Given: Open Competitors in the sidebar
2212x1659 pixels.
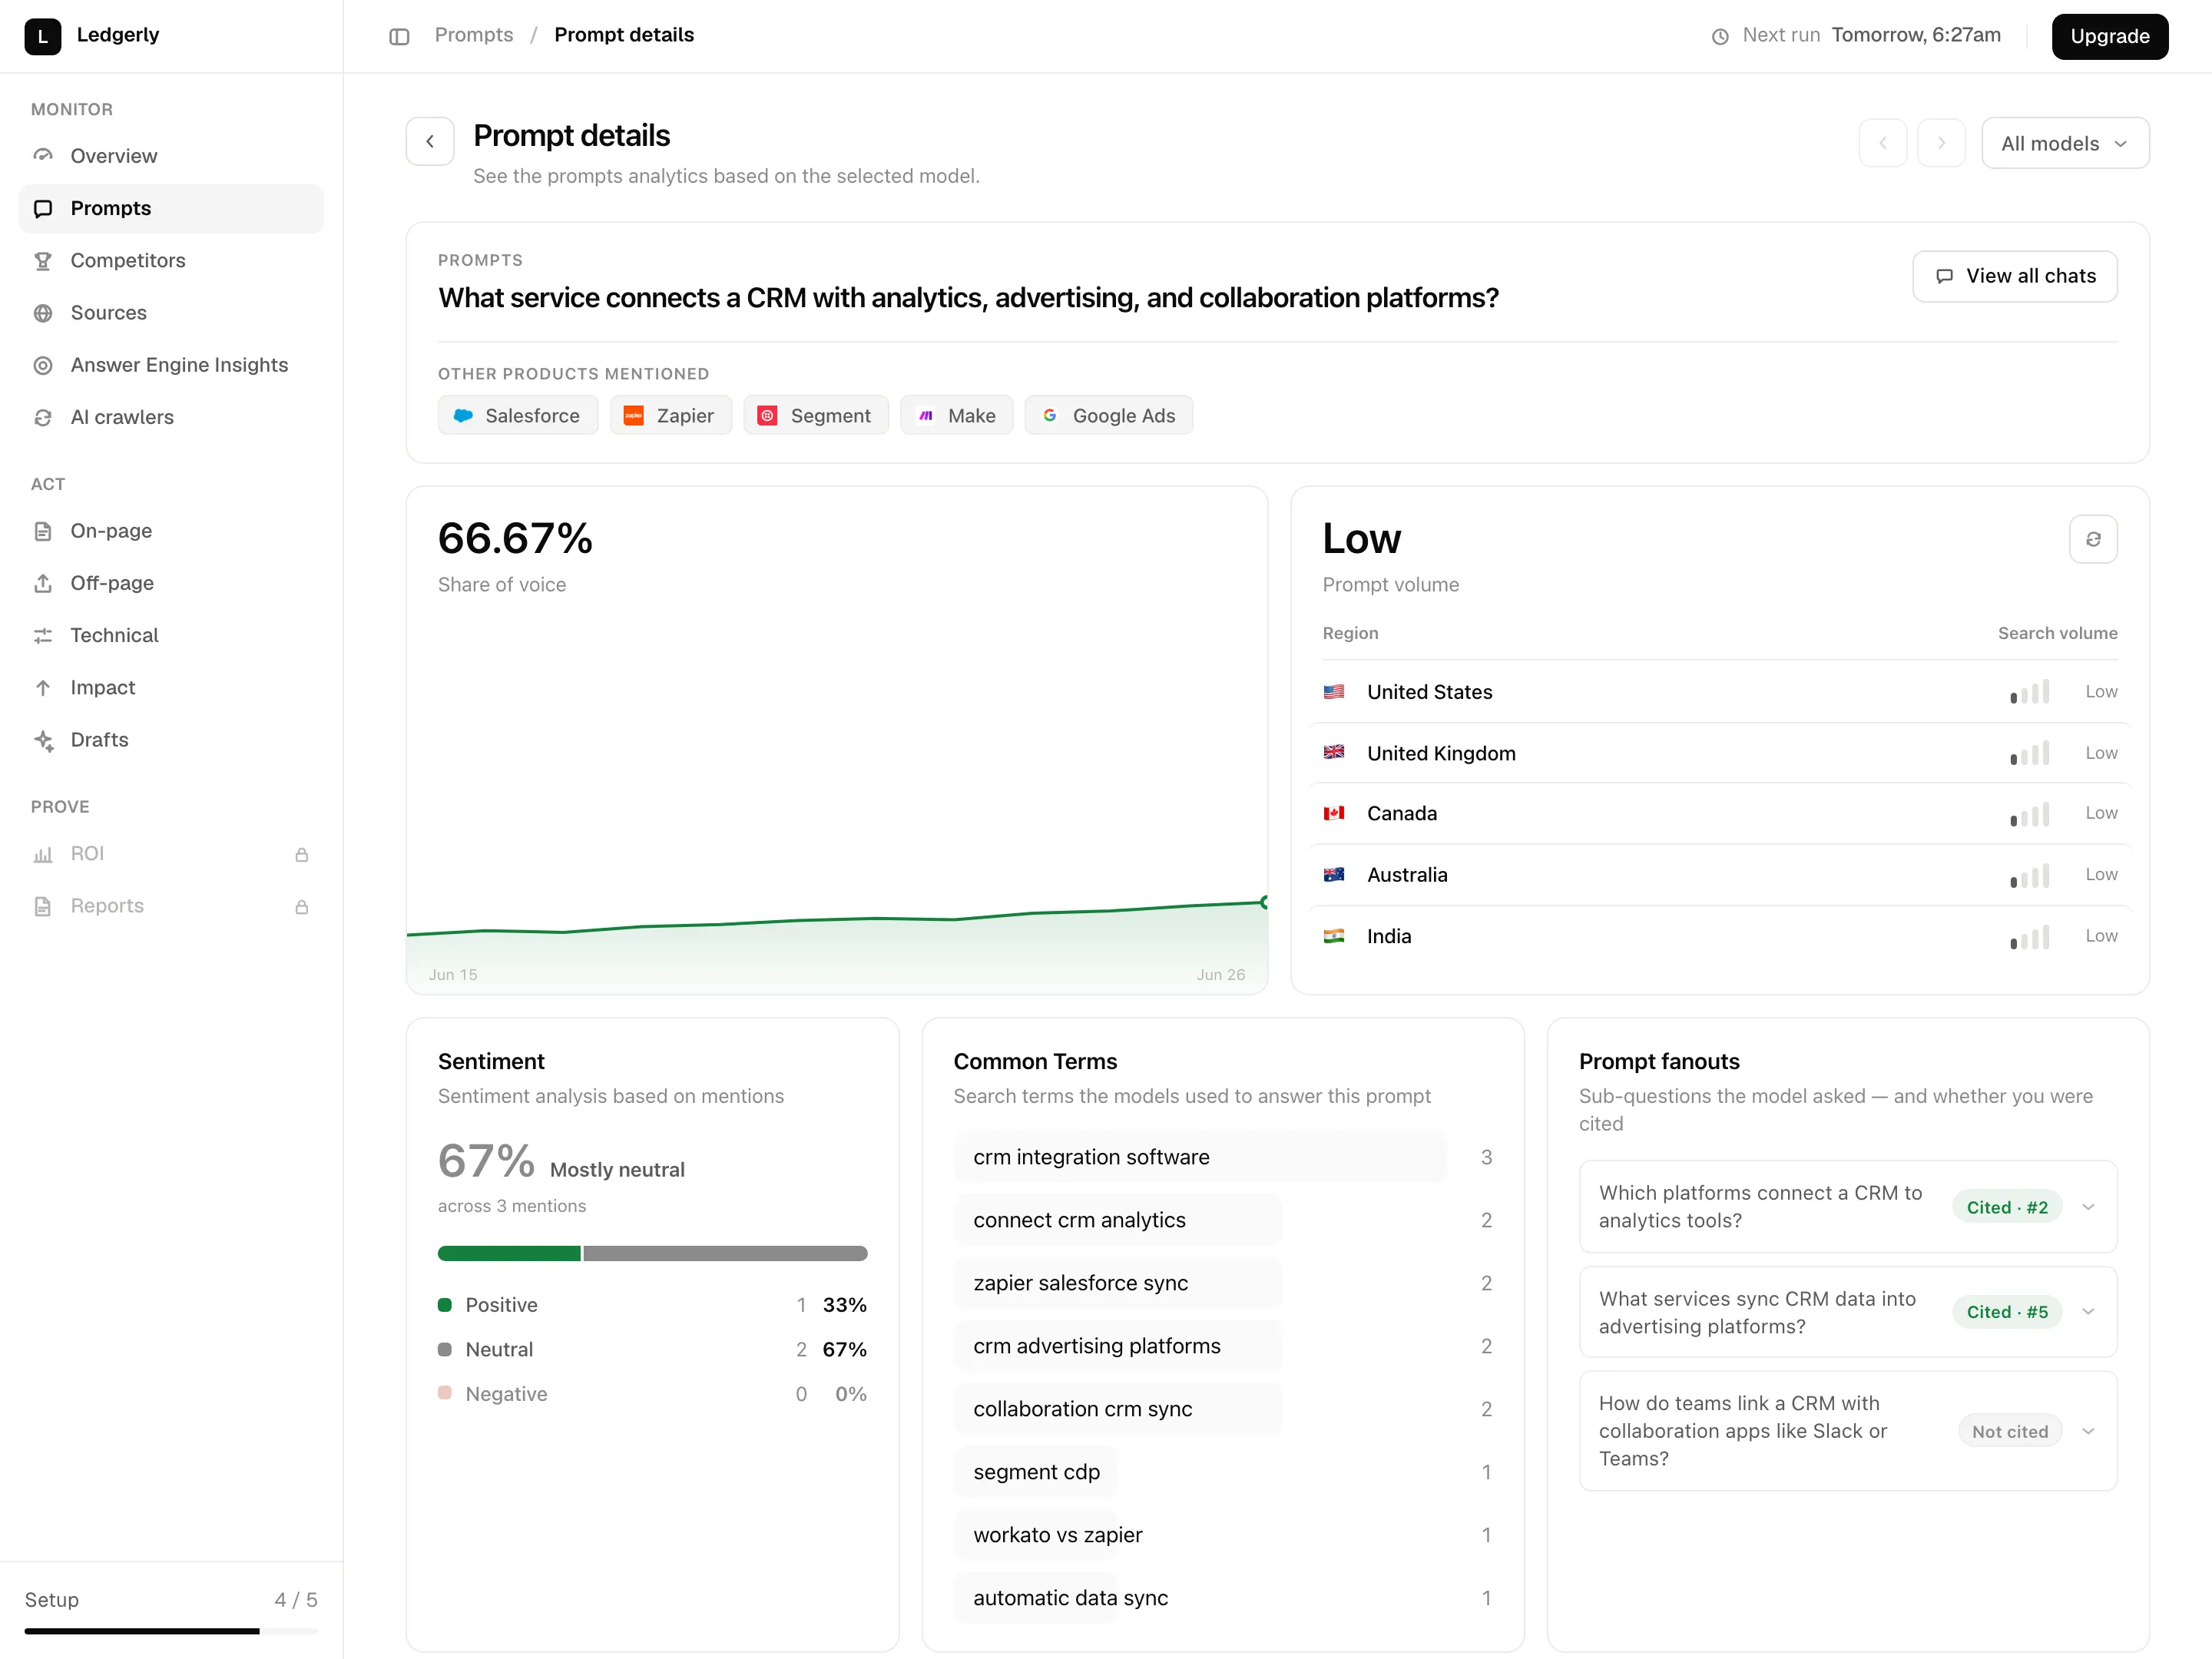Looking at the screenshot, I should (x=171, y=261).
